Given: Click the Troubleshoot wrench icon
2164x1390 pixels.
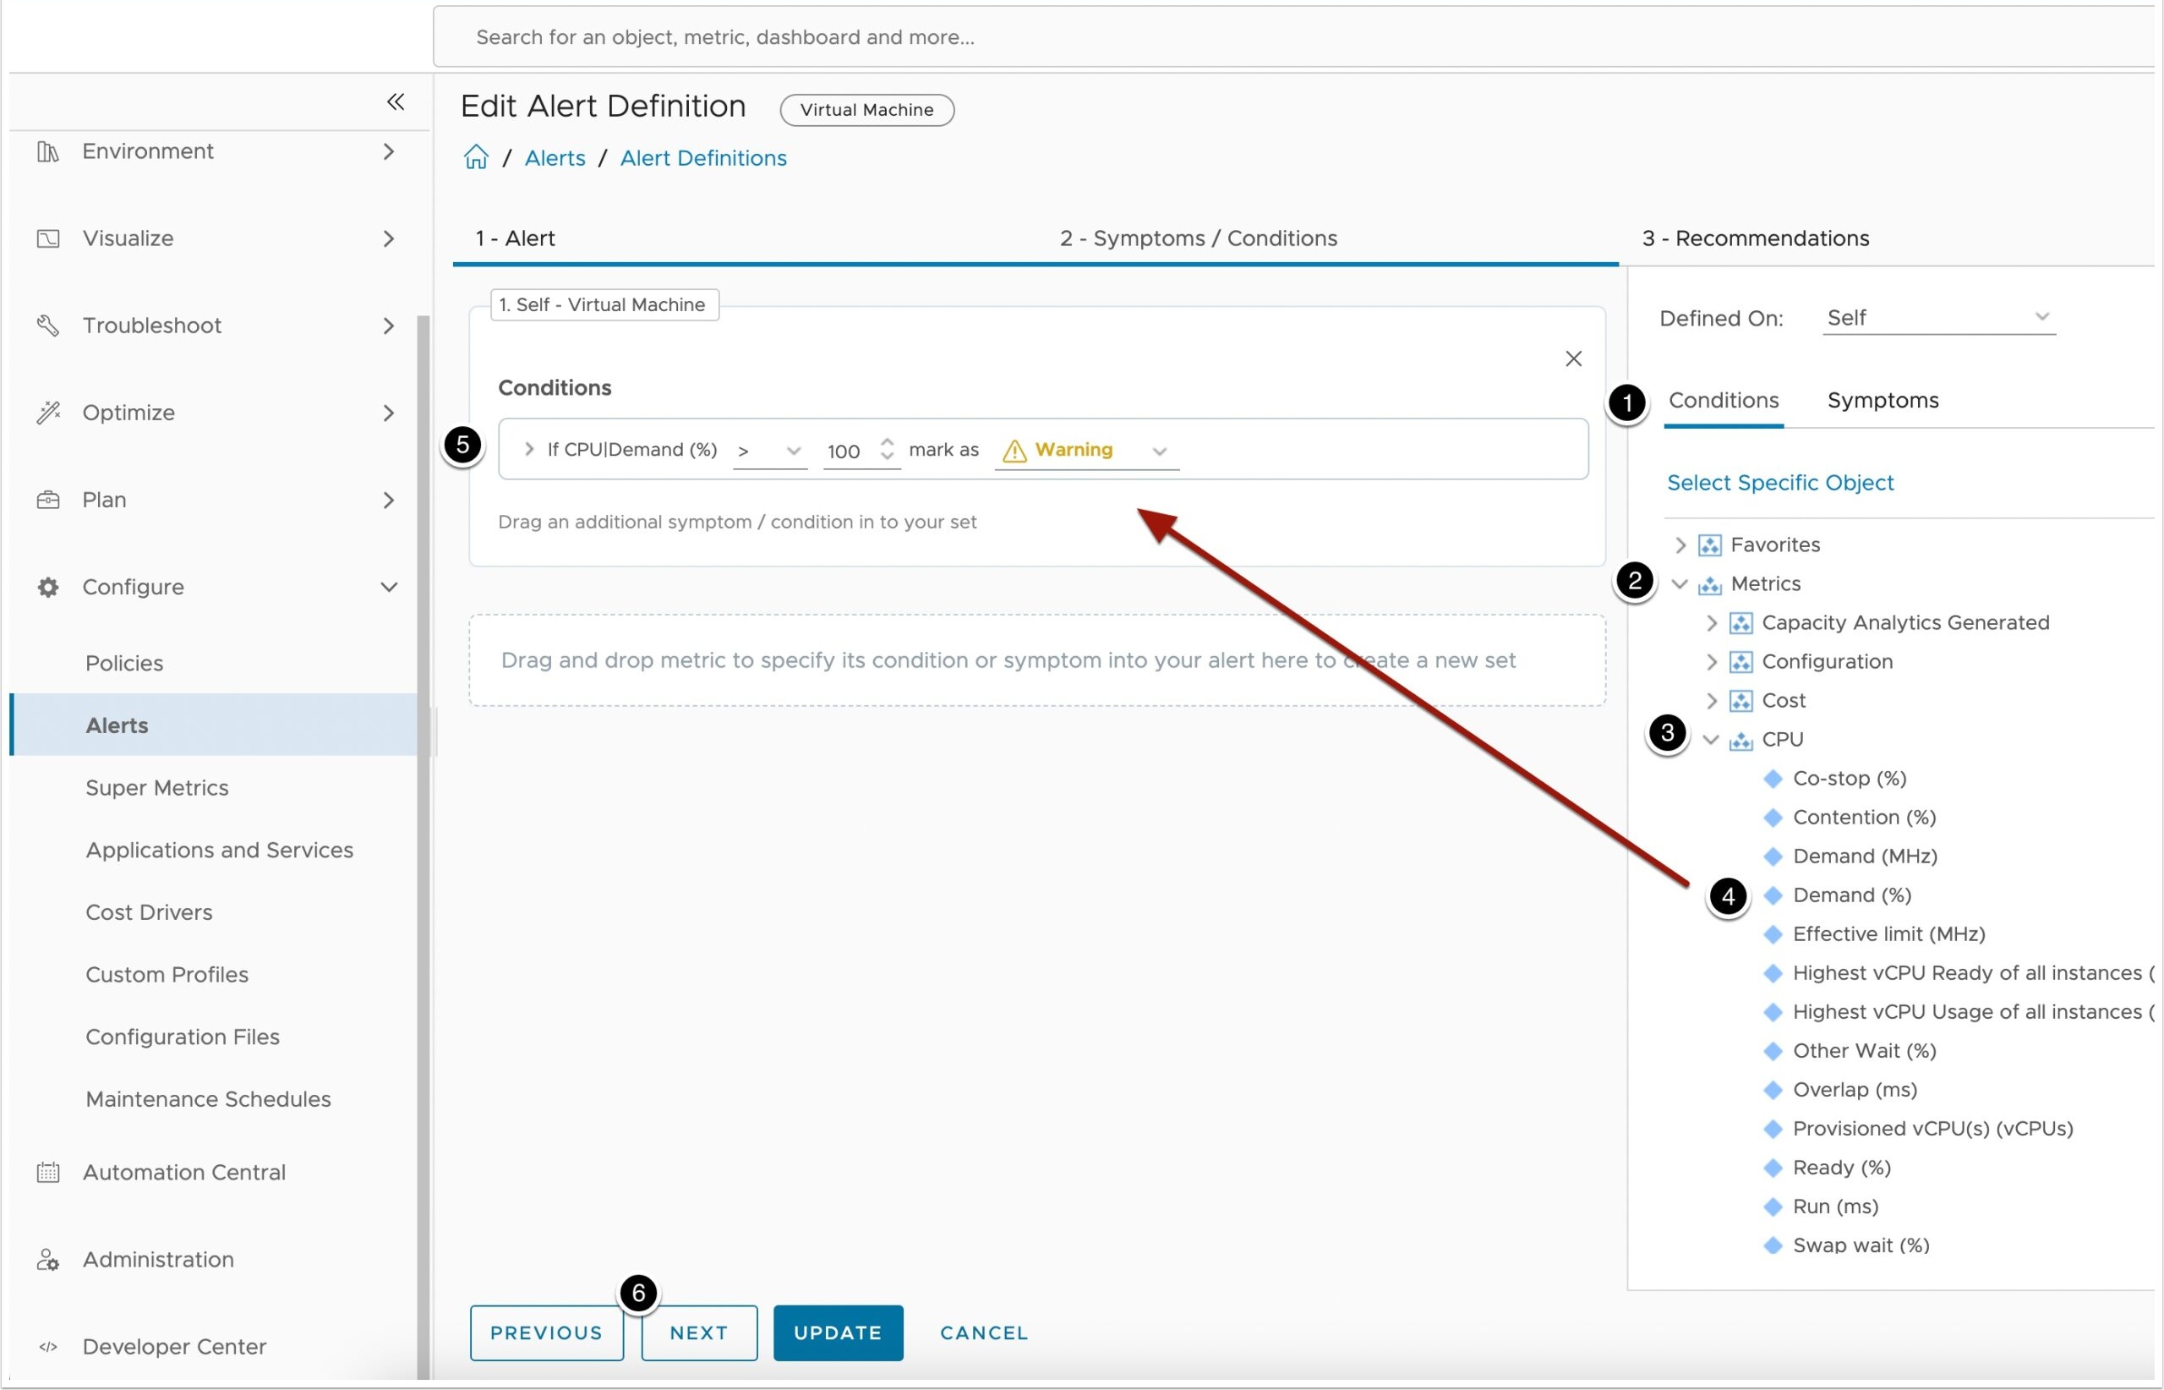Looking at the screenshot, I should pos(48,325).
